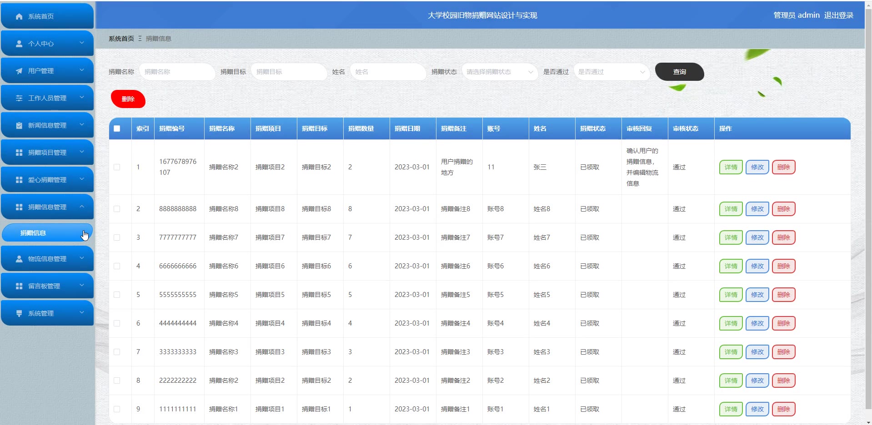This screenshot has width=872, height=425.
Task: Click the clipboard icon for 新闻信息管理
Action: (x=19, y=125)
